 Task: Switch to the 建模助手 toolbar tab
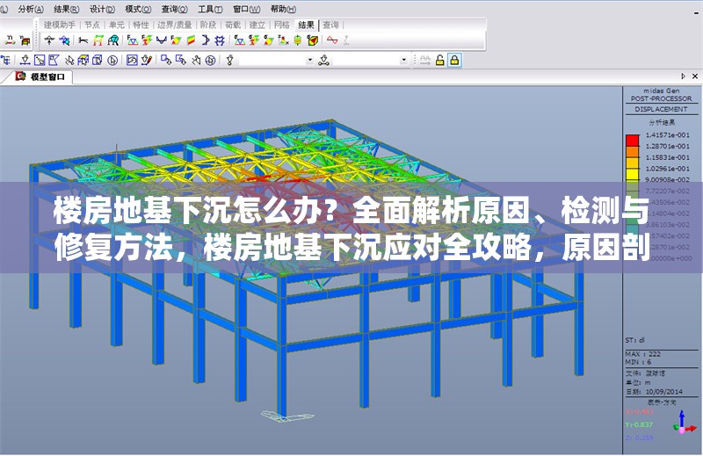pos(59,25)
